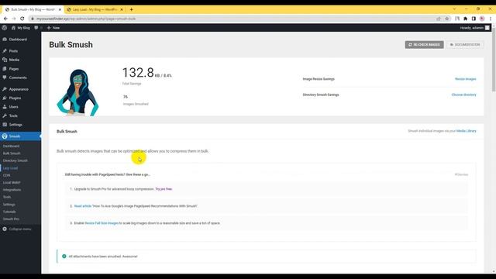Click the share icon in address bar
Viewport: 496px width, 279px height.
(439, 19)
